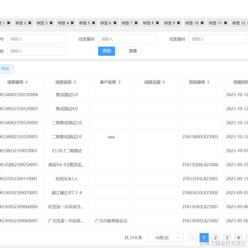Screen dimensions: 248x248
Task: Close the 标签 4 tab
Action: pyautogui.click(x=72, y=23)
